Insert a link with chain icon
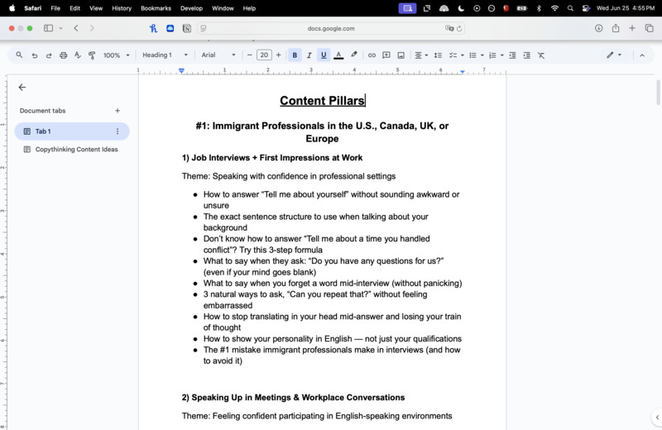Viewport: 662px width, 430px height. point(372,55)
